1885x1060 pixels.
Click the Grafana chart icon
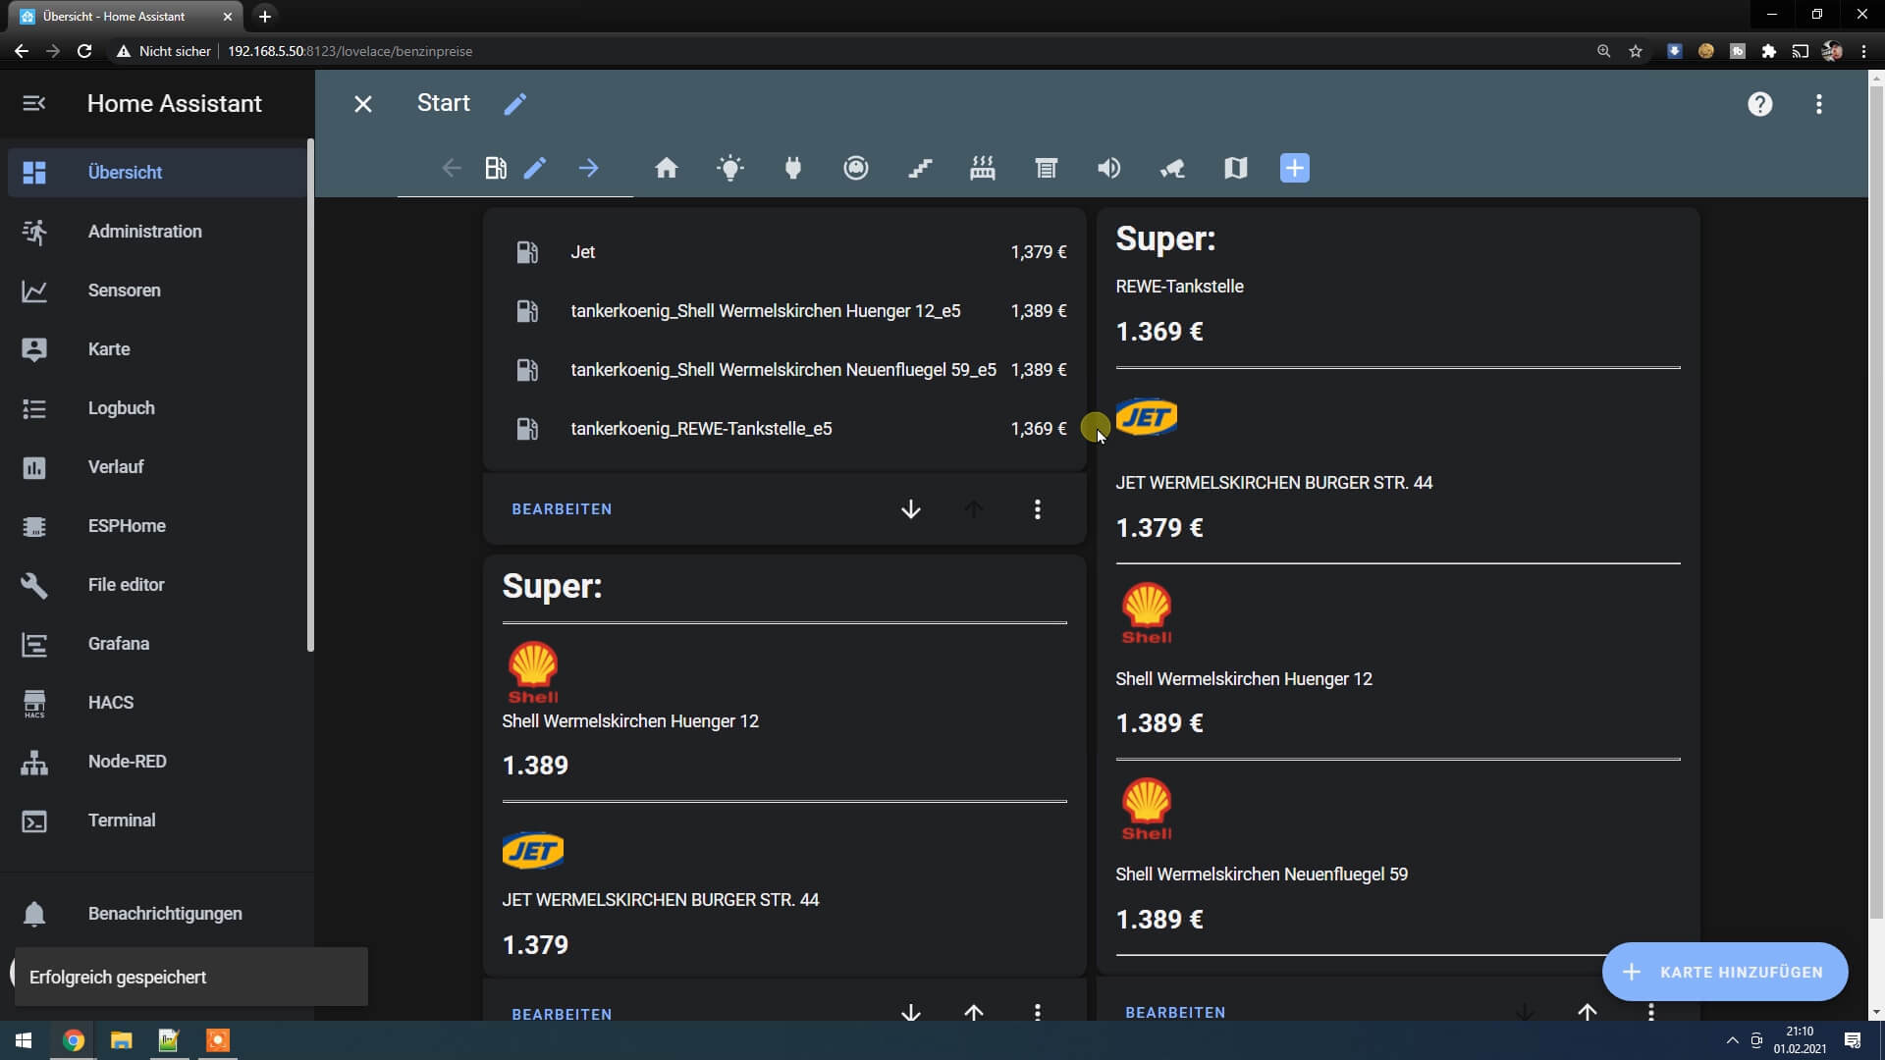(34, 644)
